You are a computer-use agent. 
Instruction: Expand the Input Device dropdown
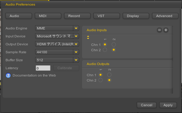57,36
